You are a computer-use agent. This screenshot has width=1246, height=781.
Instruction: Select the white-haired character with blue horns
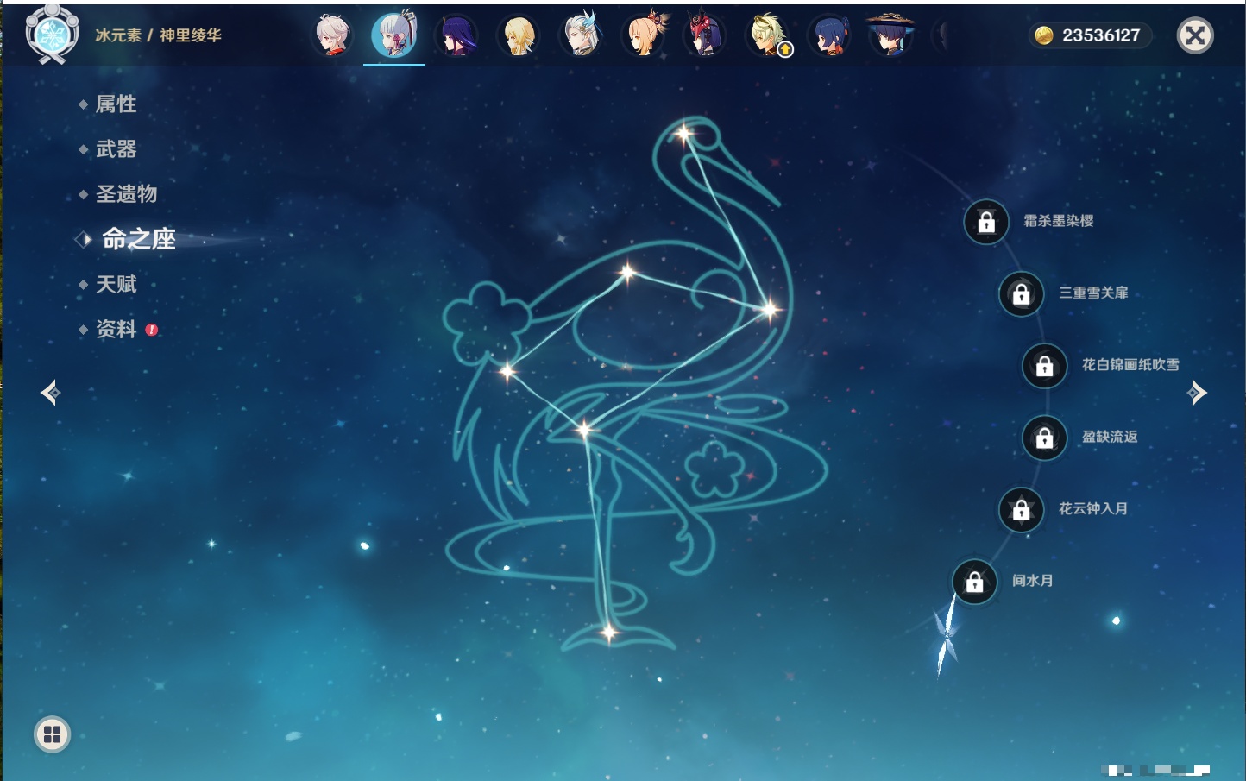pos(581,35)
